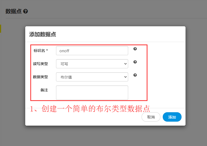The height and width of the screenshot is (146, 207).
Task: Click the help icon beside 数据点 heading
Action: coord(25,12)
